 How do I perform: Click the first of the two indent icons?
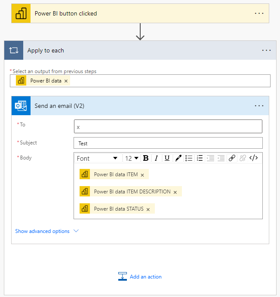[x=210, y=158]
